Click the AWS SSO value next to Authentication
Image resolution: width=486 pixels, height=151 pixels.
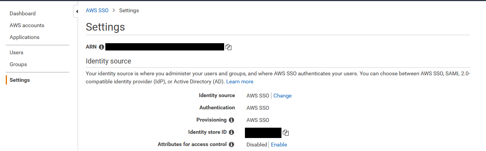coord(258,108)
